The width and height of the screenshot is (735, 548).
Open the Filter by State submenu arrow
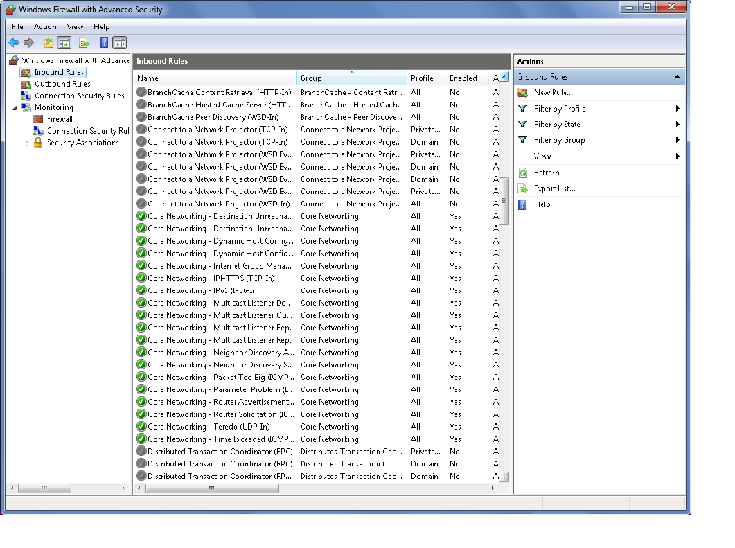point(678,124)
